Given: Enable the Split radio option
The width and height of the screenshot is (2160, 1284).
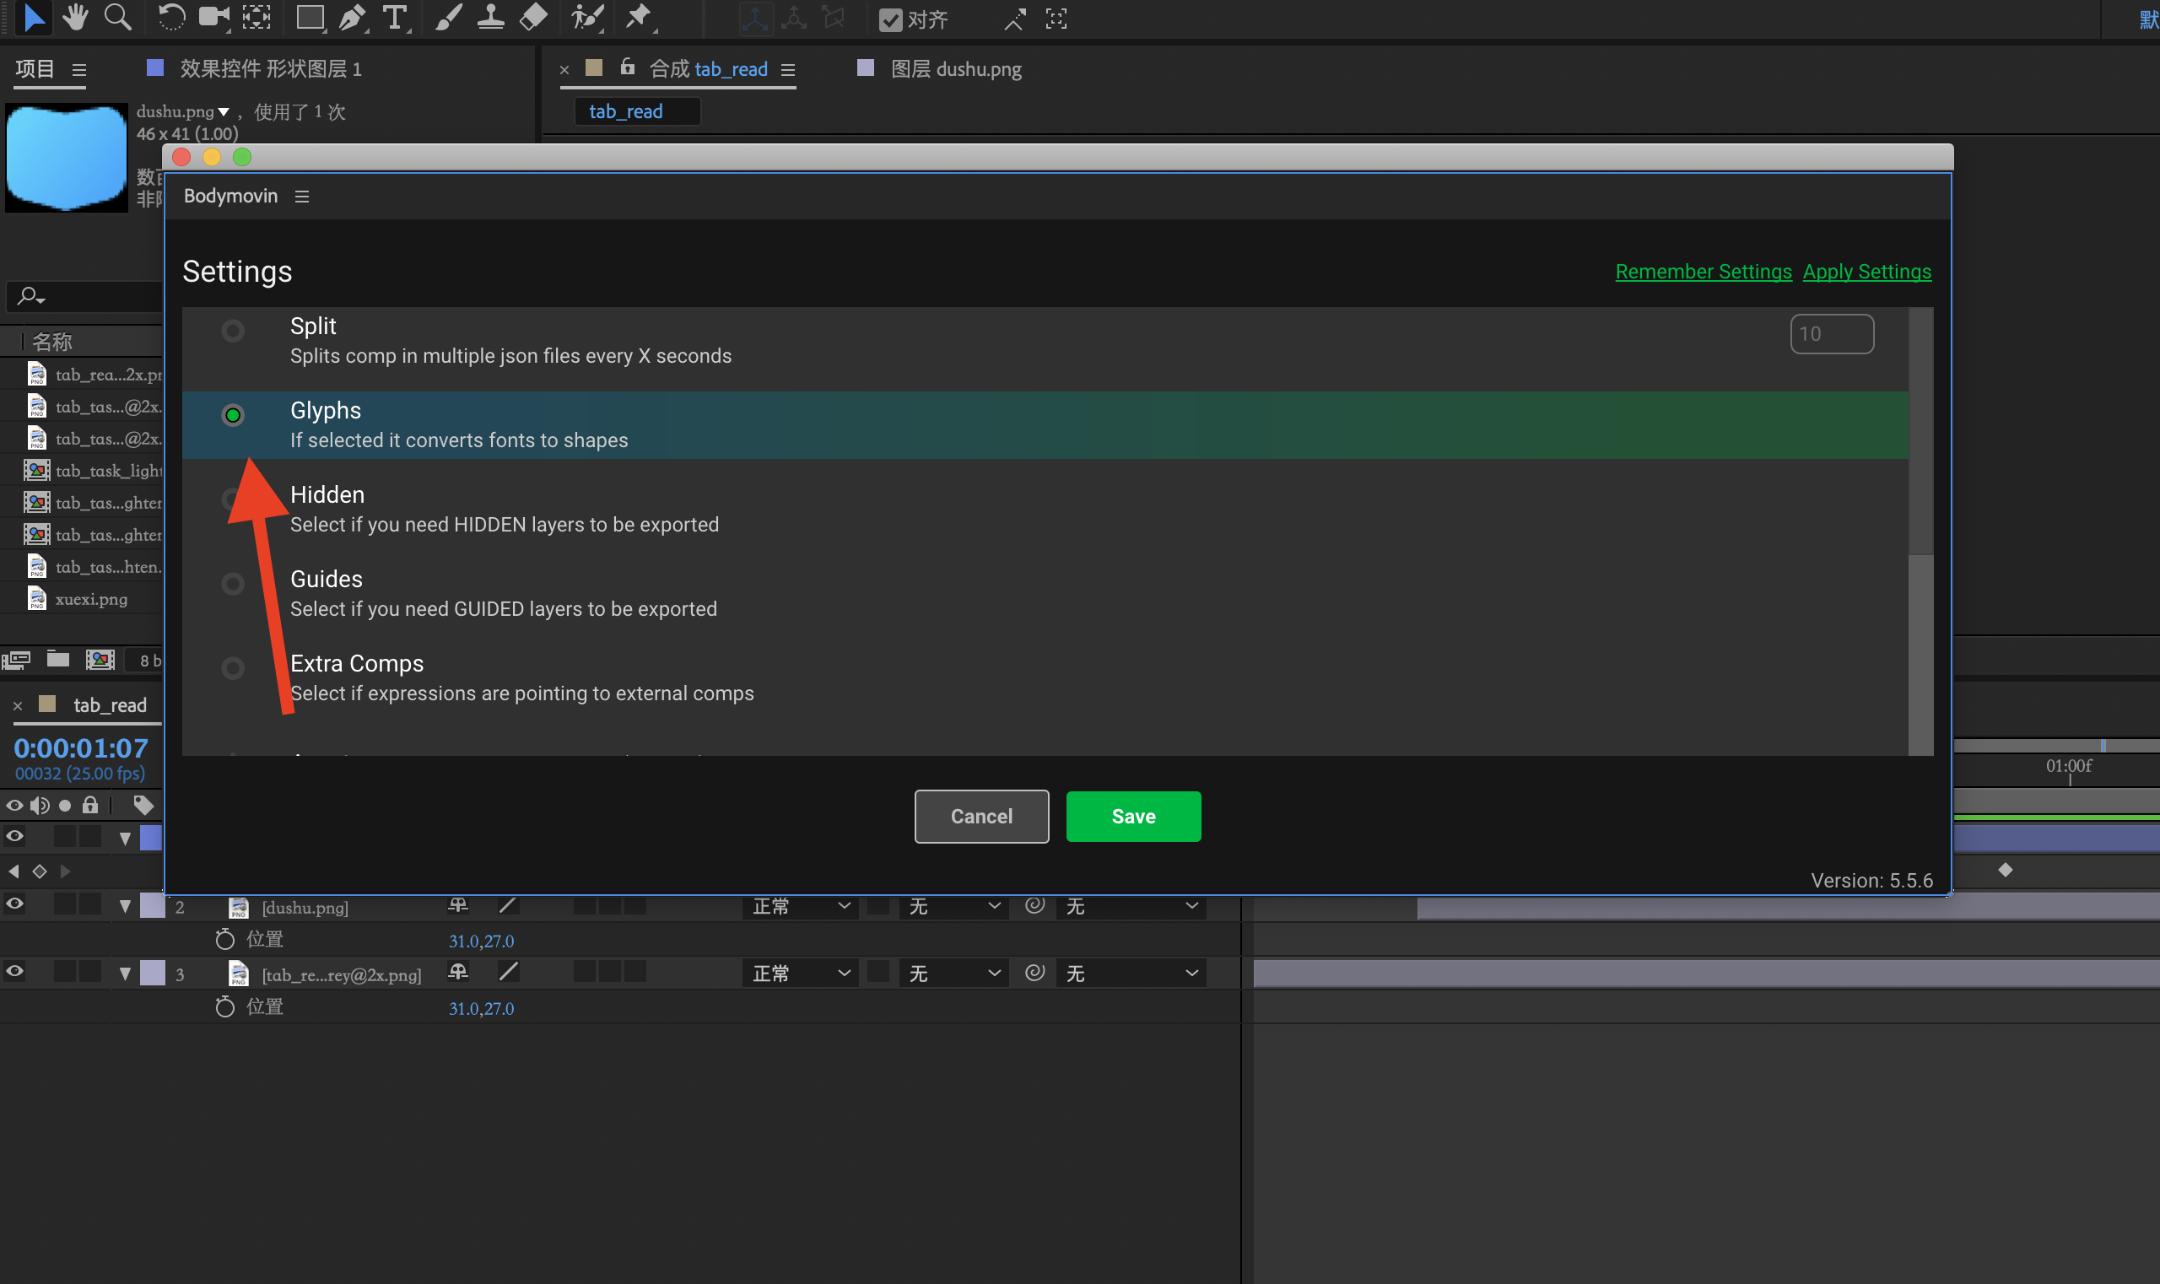Looking at the screenshot, I should click(233, 332).
